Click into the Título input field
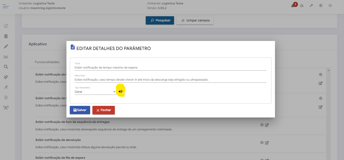 [x=170, y=68]
